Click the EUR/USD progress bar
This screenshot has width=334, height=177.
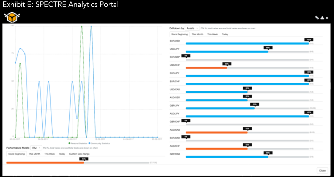coord(247,44)
